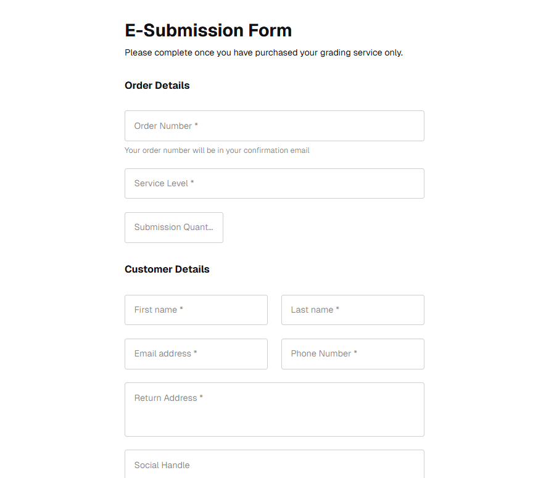Click the asterisk after Service Level
Viewport: 546px width, 478px height.
[x=192, y=183]
